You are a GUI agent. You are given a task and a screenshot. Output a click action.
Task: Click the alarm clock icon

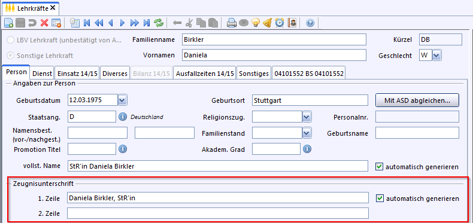(x=280, y=23)
